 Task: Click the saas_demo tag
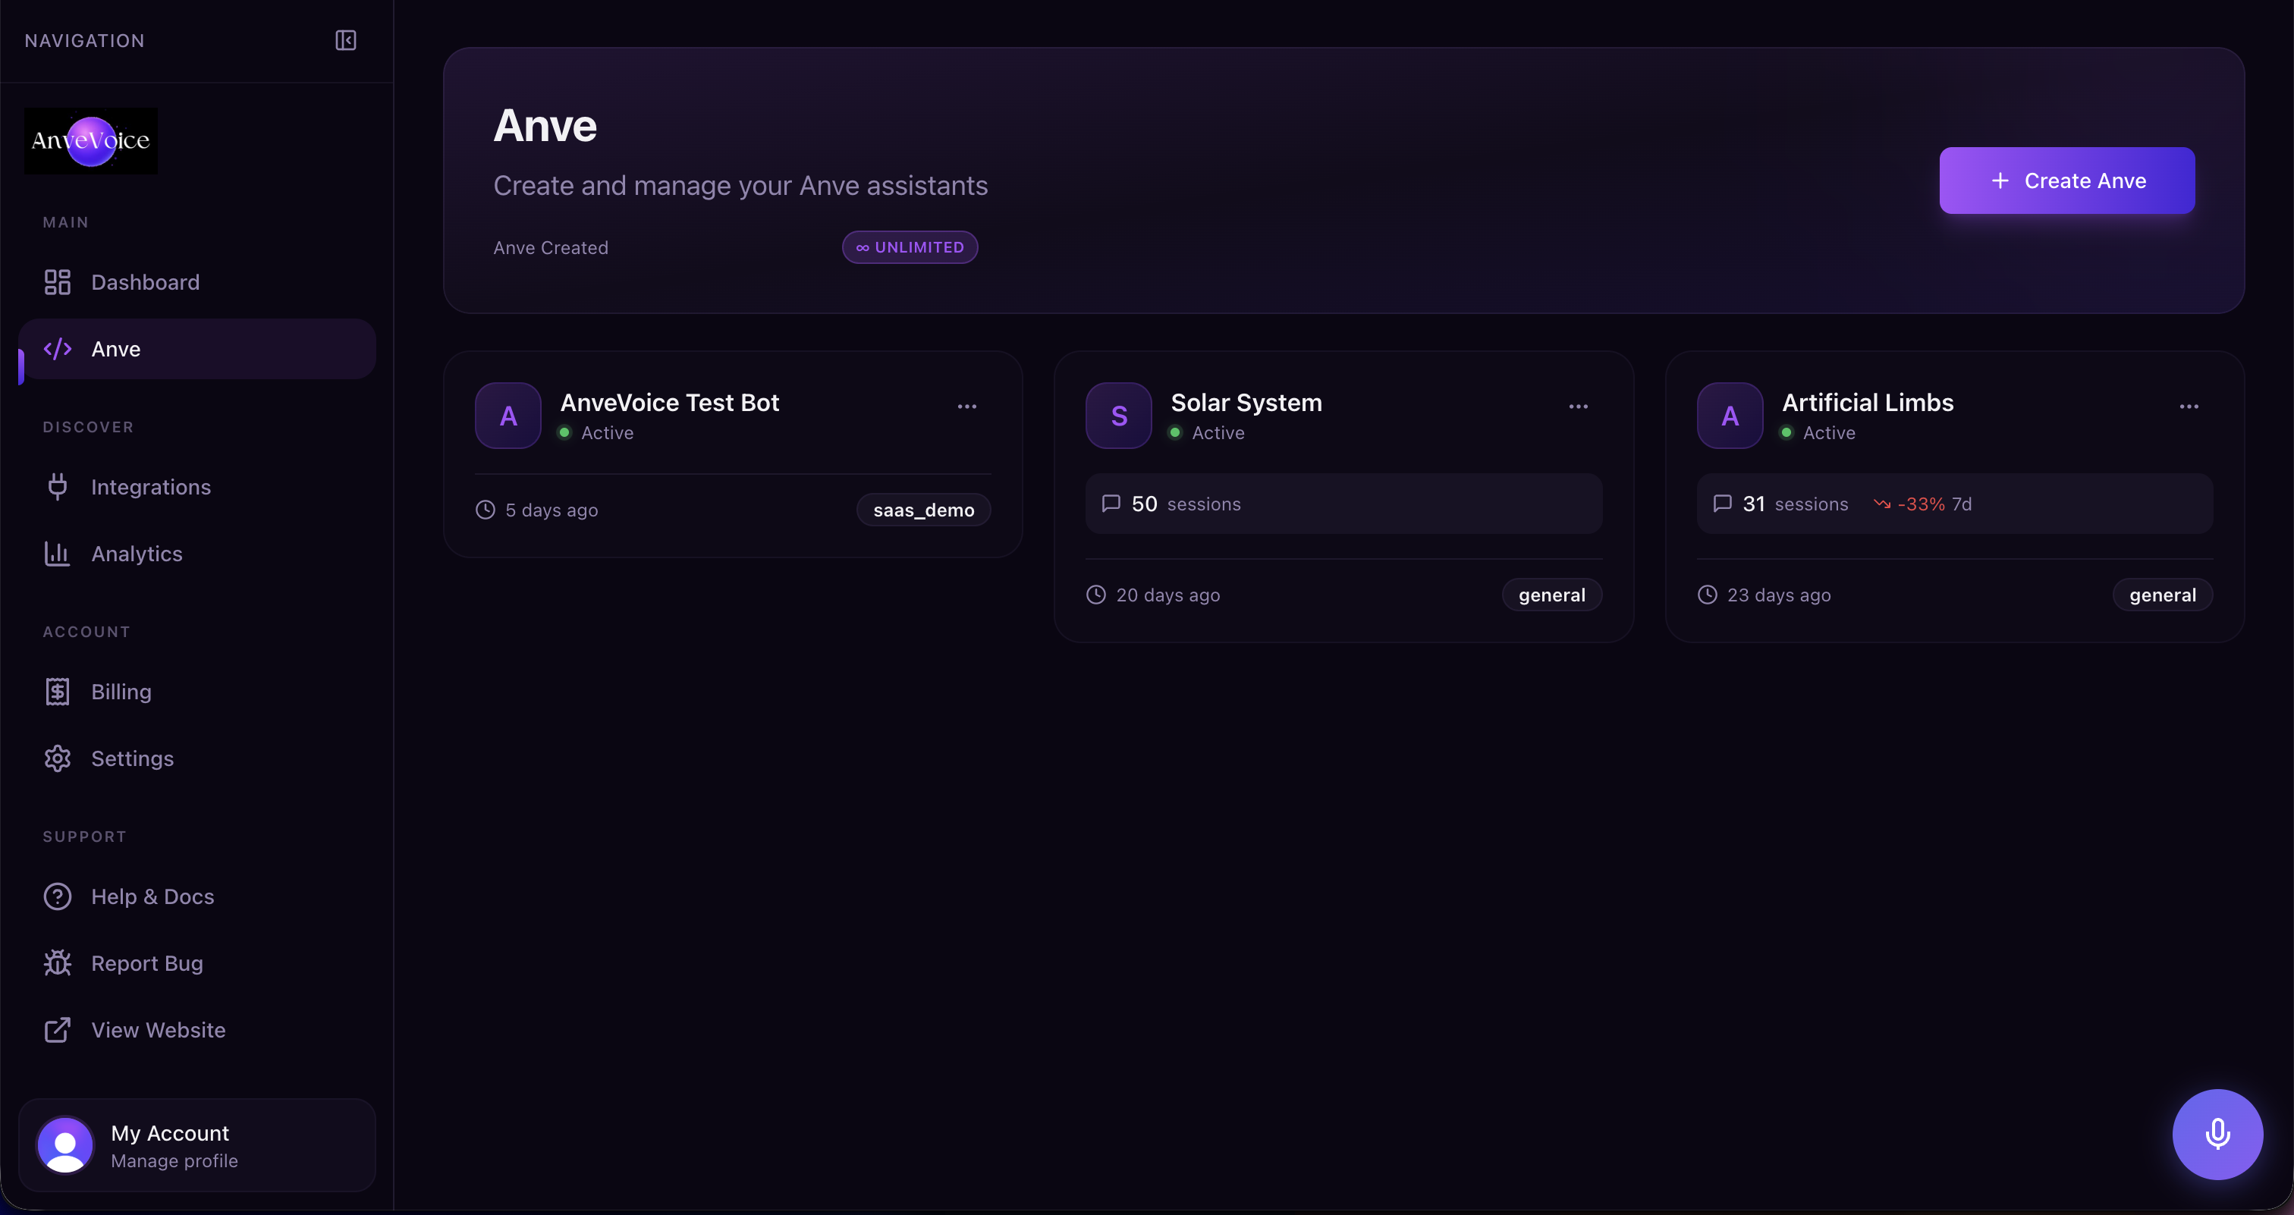tap(922, 510)
